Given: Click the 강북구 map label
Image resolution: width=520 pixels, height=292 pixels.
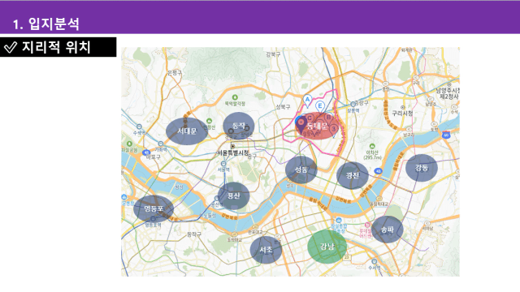Looking at the screenshot, I should coord(273,54).
